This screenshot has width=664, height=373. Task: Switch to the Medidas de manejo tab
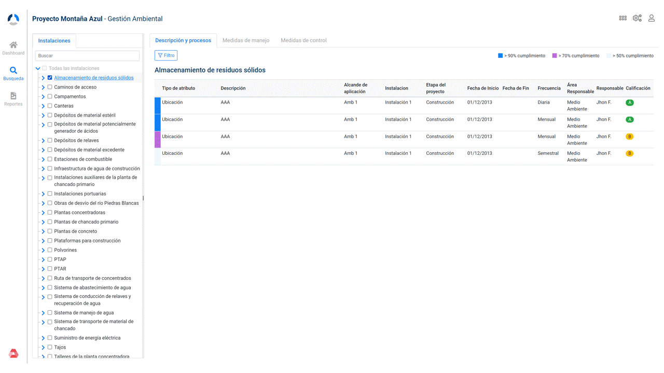[x=246, y=40]
